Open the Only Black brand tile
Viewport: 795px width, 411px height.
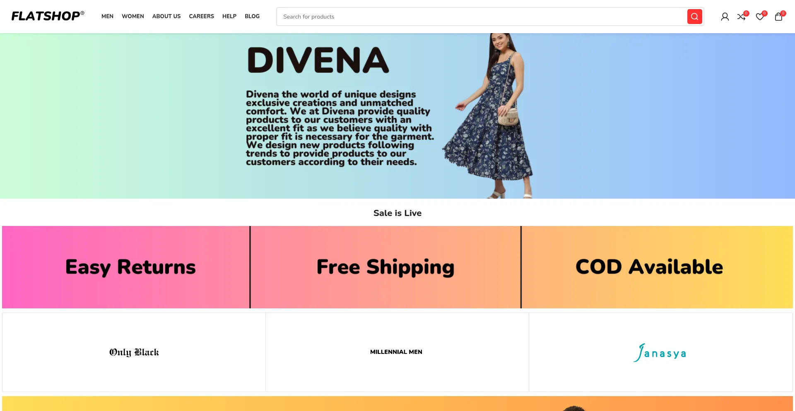click(x=134, y=352)
